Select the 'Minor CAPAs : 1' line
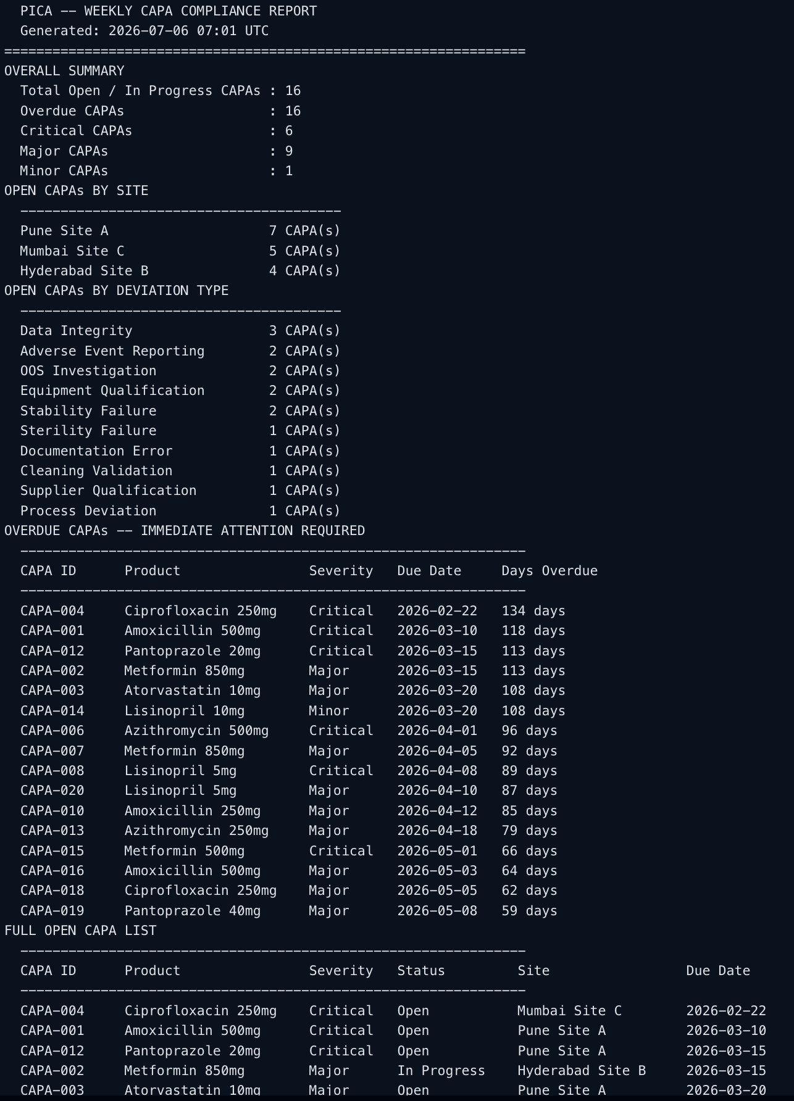 (x=156, y=171)
